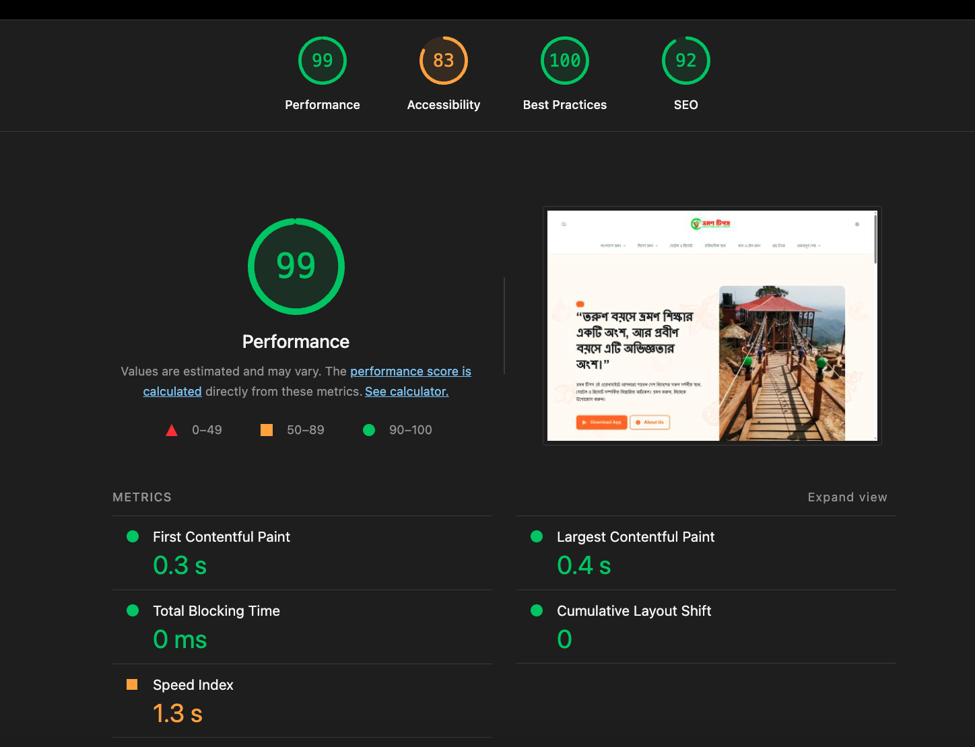Screen dimensions: 975x747
Task: Expand the Cumulative Layout Shift metric
Action: [x=634, y=611]
